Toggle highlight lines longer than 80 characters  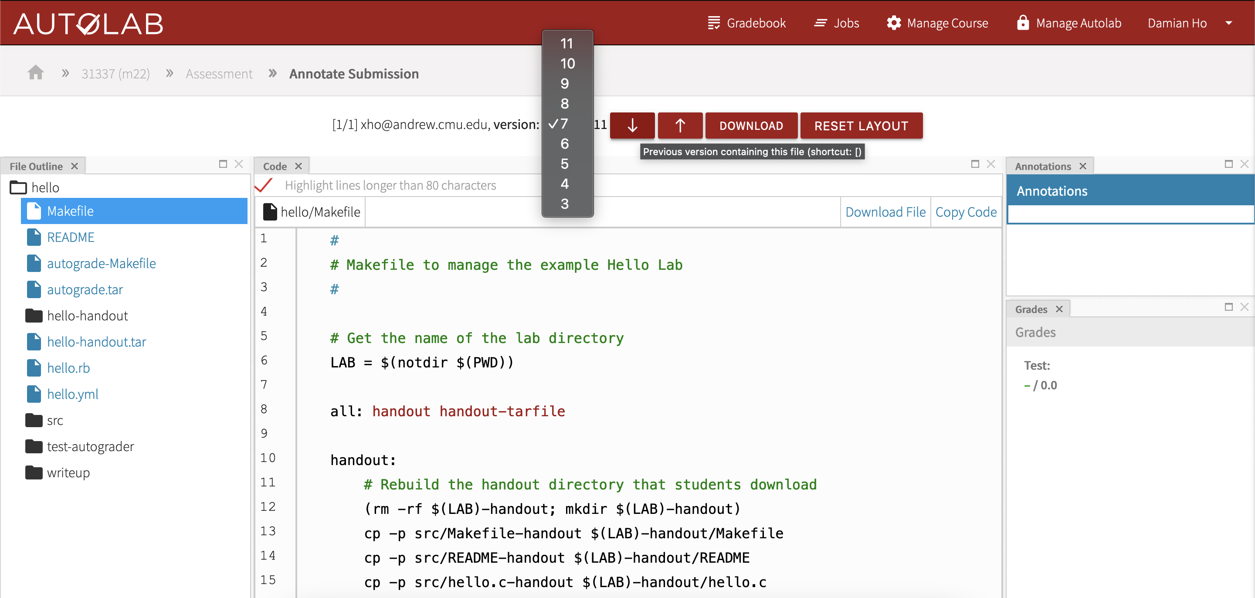pyautogui.click(x=264, y=185)
